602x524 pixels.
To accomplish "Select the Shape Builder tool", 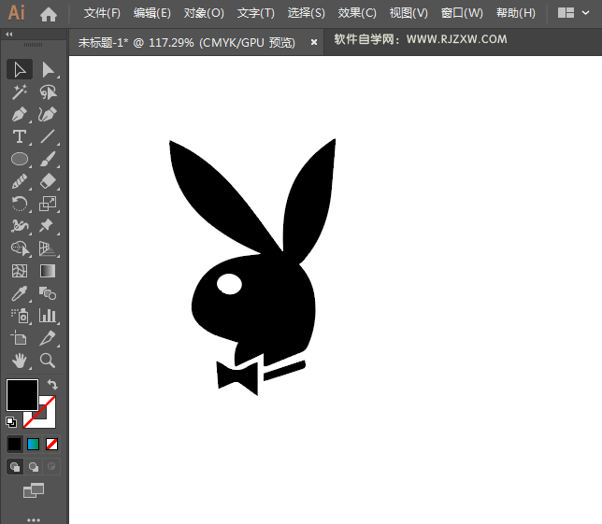I will (x=20, y=248).
